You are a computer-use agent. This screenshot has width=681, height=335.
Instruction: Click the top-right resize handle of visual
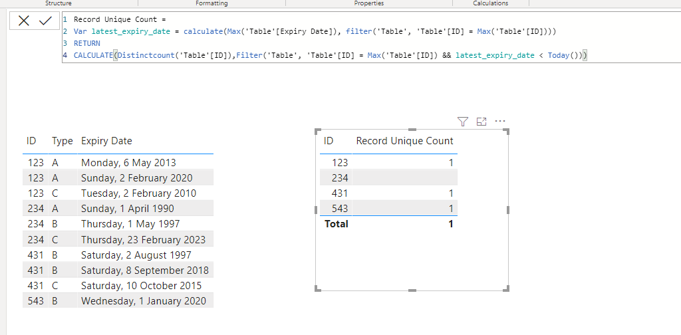(x=506, y=132)
